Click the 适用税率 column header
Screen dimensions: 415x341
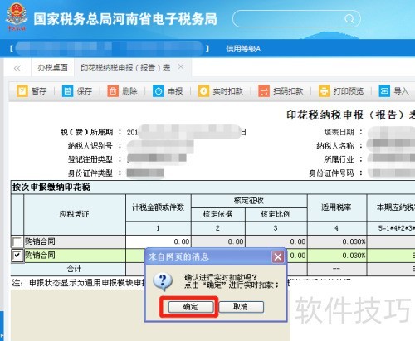pyautogui.click(x=336, y=207)
